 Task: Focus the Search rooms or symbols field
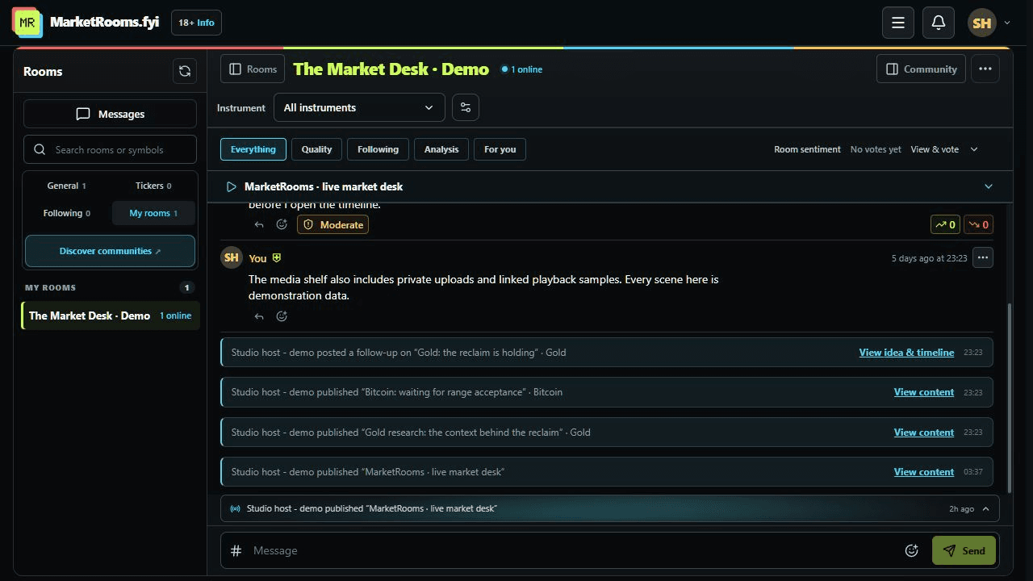coord(110,149)
